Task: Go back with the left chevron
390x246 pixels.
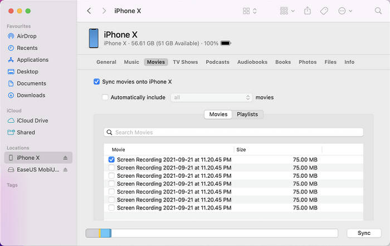Action: pos(89,11)
